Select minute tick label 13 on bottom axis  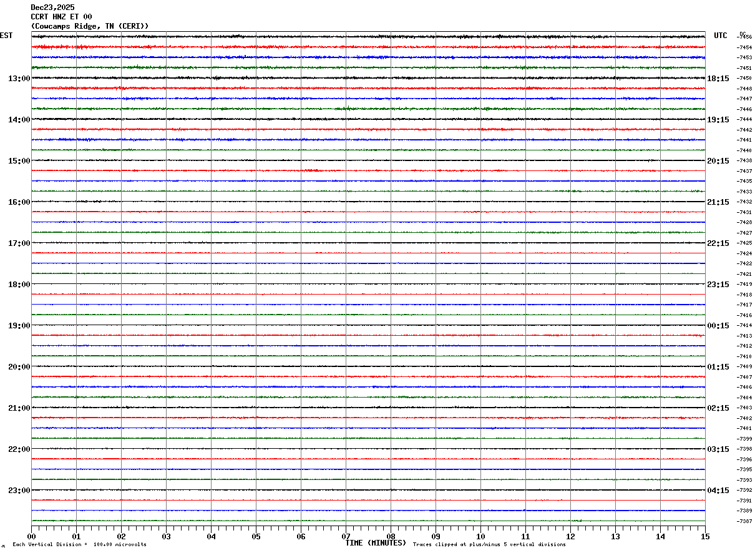coord(615,537)
